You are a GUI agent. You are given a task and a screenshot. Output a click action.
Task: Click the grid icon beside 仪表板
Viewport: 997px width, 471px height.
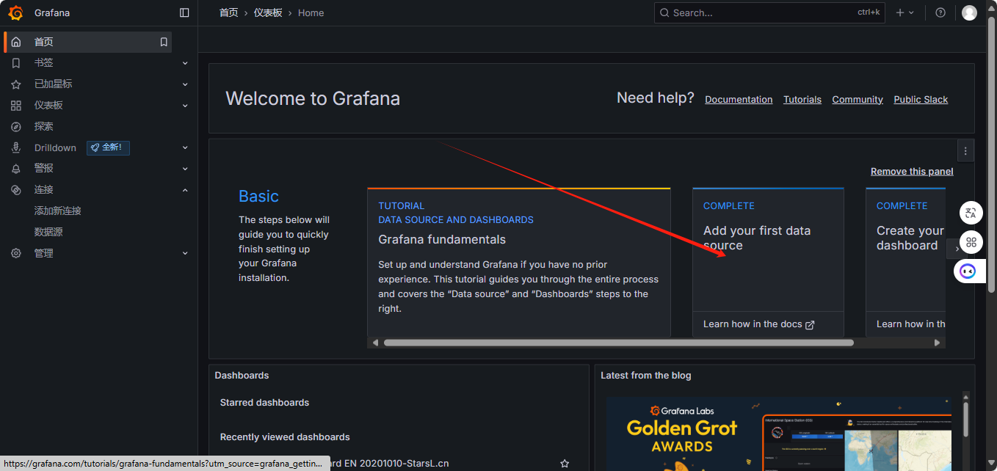tap(16, 106)
